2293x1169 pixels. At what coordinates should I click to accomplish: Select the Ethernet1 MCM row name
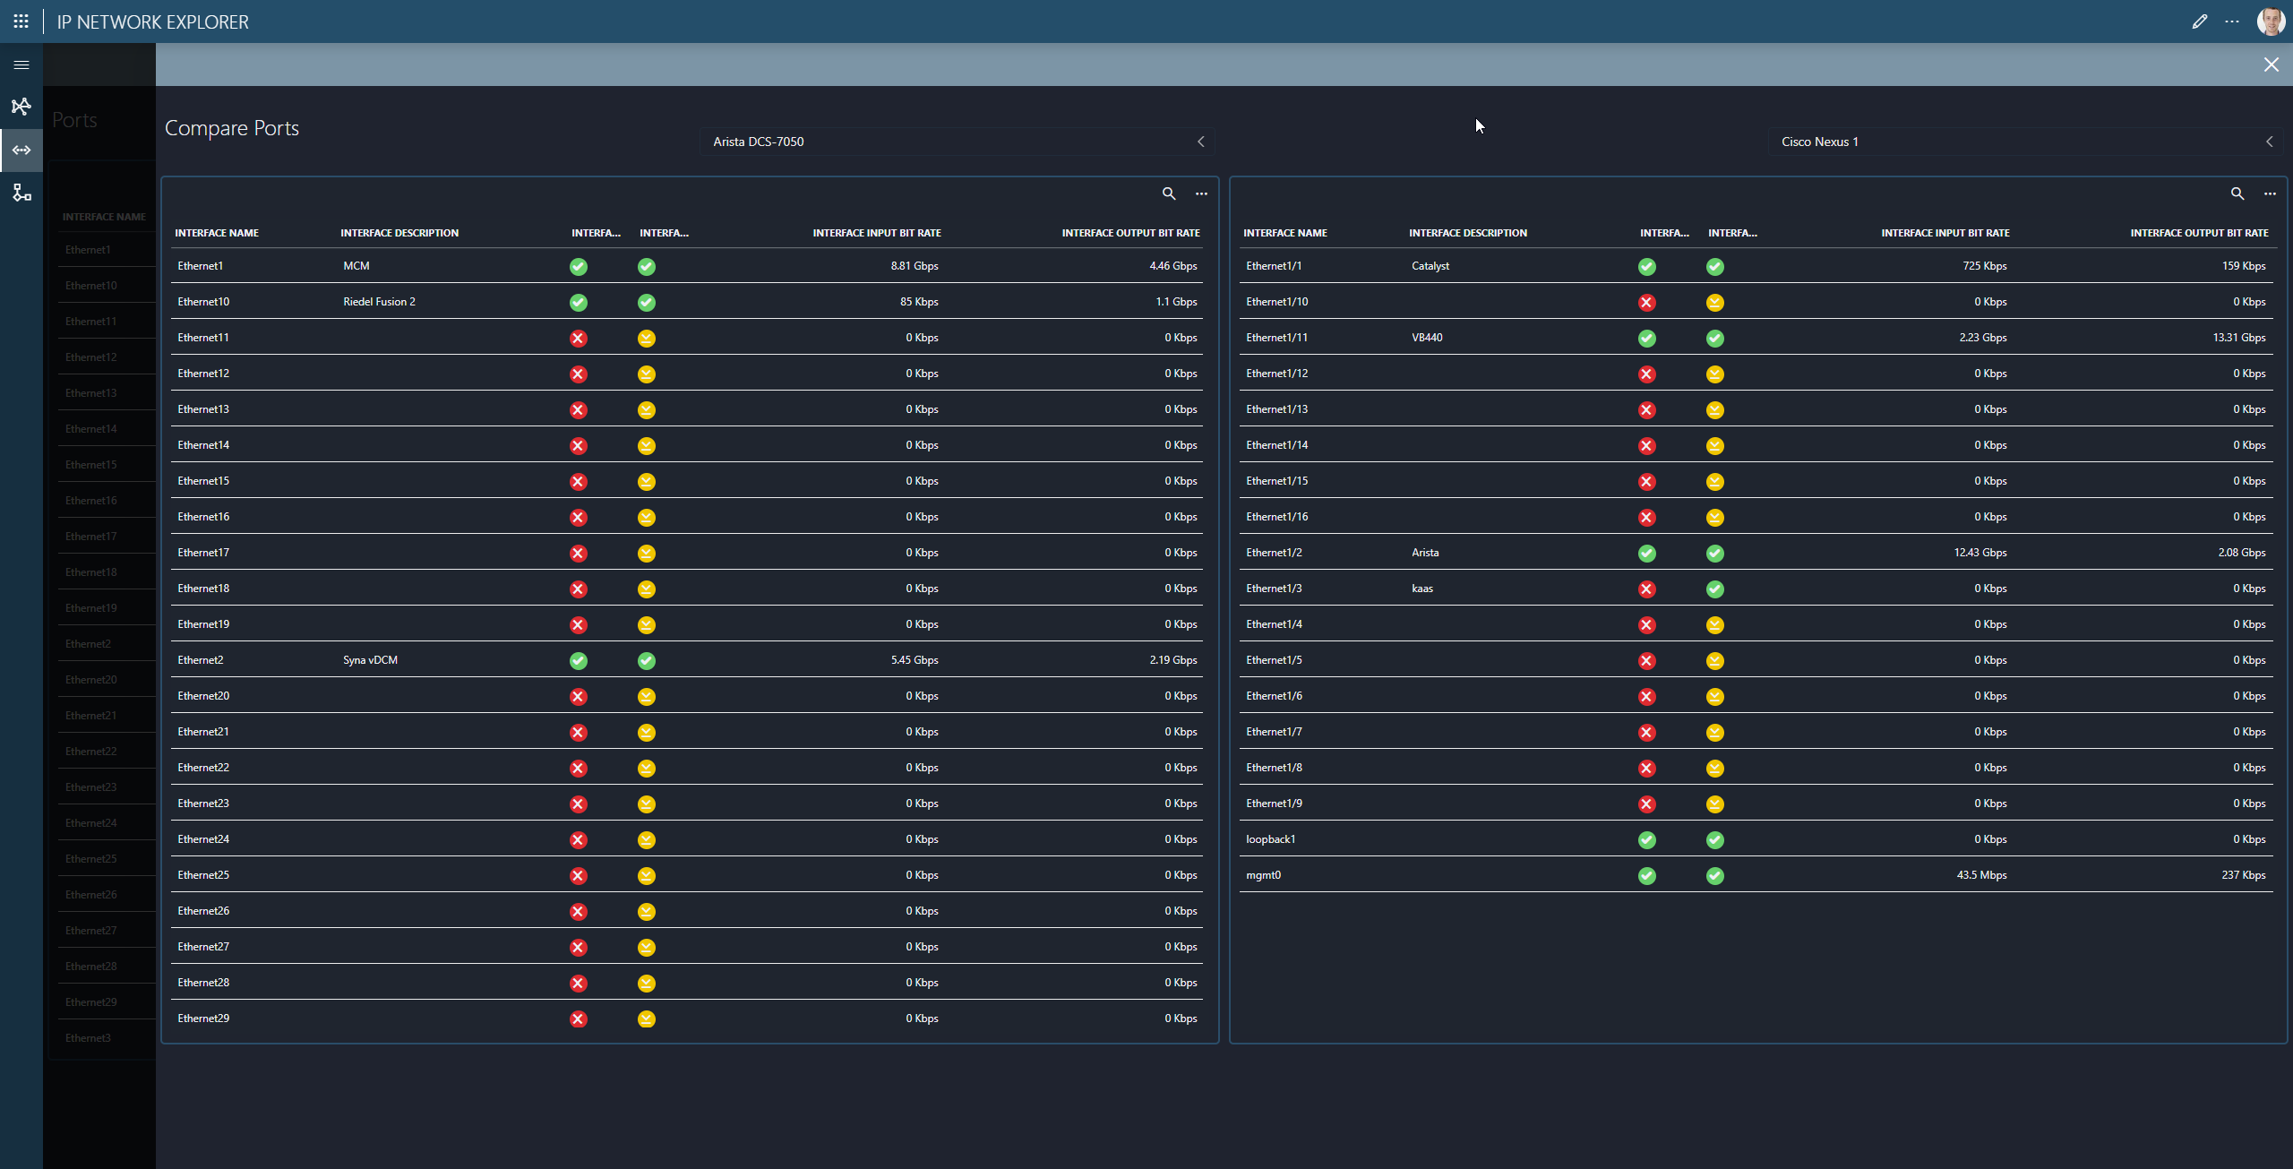pos(201,266)
